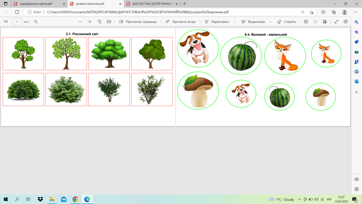Switch УКР keyboard language
The height and width of the screenshot is (204, 362).
(x=329, y=199)
